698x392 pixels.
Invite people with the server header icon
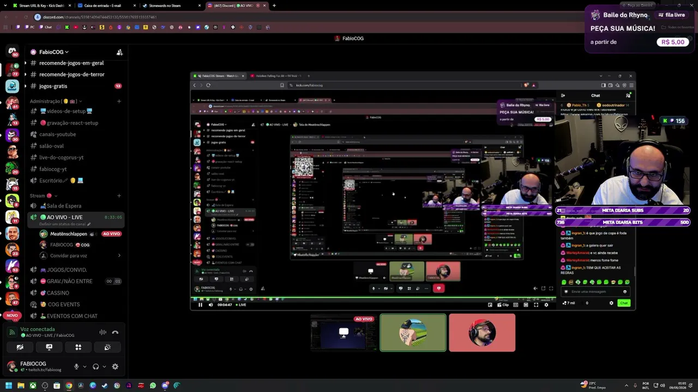119,52
